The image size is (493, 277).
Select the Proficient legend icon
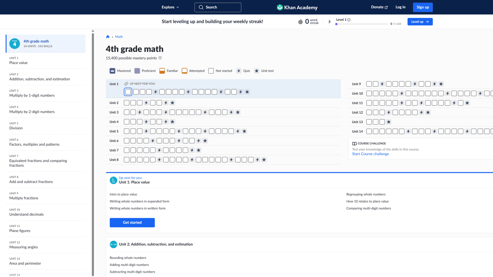[x=137, y=71]
